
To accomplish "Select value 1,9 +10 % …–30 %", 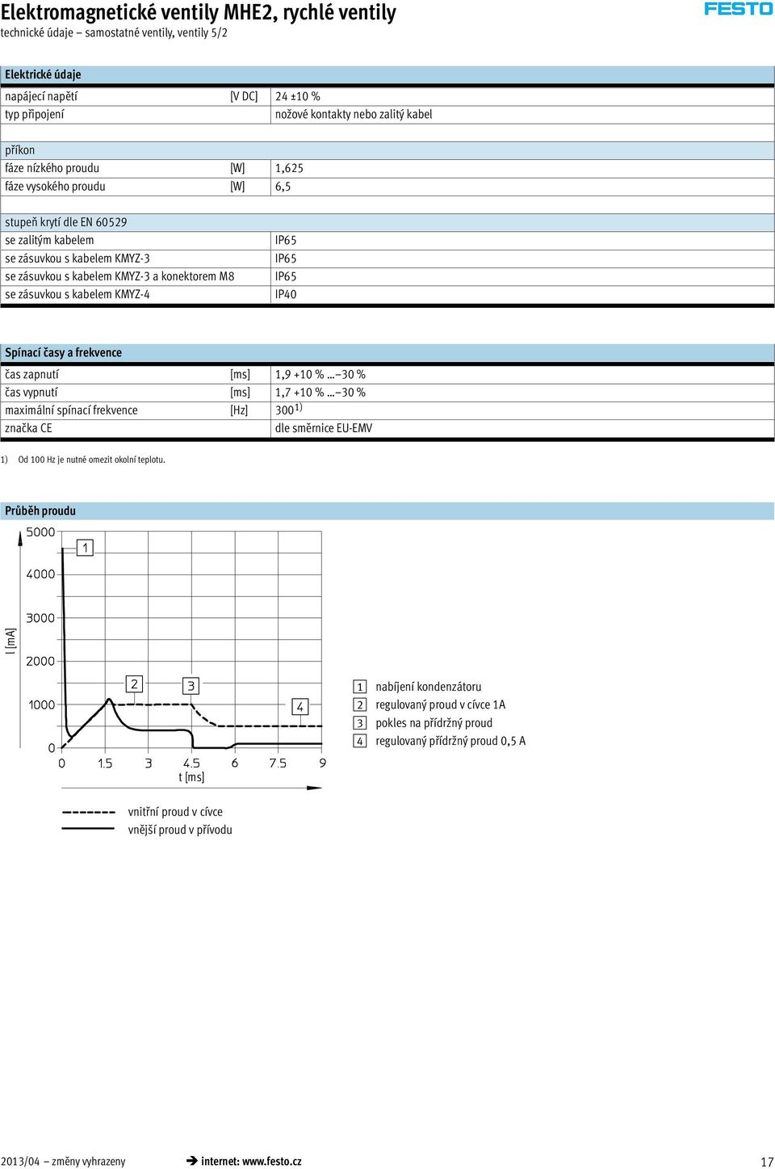I will [320, 374].
